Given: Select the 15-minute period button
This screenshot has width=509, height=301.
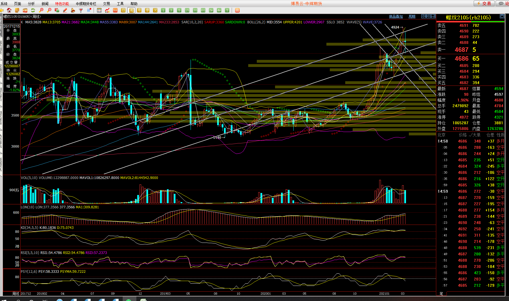Looking at the screenshot, I should tap(187, 10).
